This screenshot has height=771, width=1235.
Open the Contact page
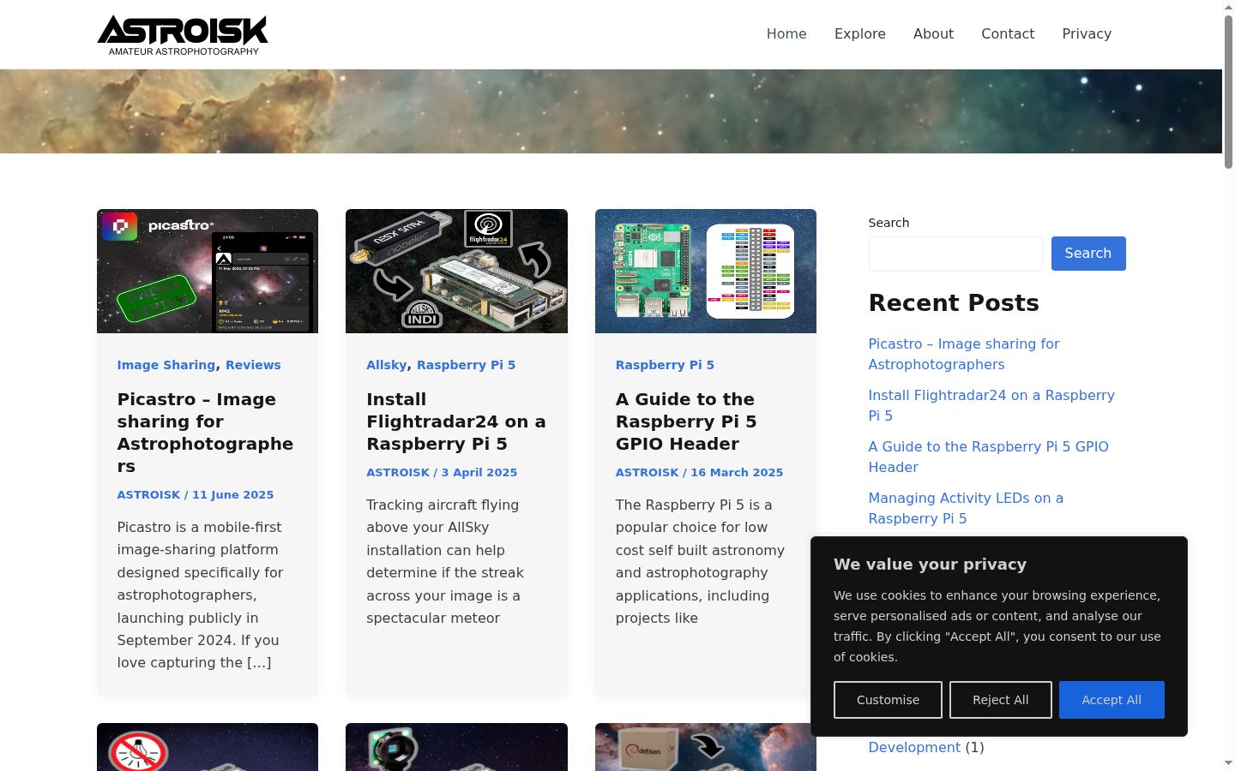coord(1008,33)
